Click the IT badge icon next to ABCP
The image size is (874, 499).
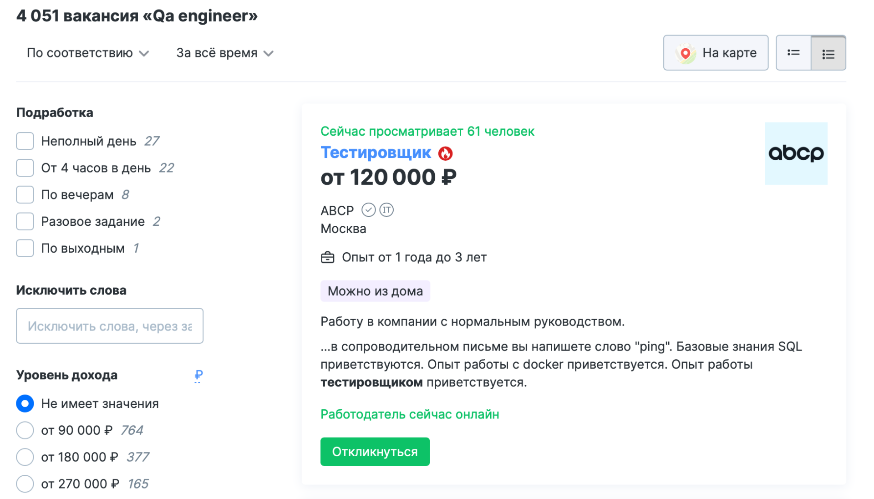386,210
